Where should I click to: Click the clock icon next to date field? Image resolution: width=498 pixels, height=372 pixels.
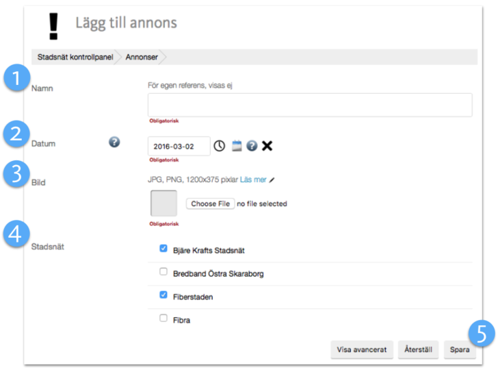pos(219,146)
